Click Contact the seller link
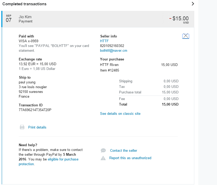The image size is (217, 185). (x=124, y=150)
